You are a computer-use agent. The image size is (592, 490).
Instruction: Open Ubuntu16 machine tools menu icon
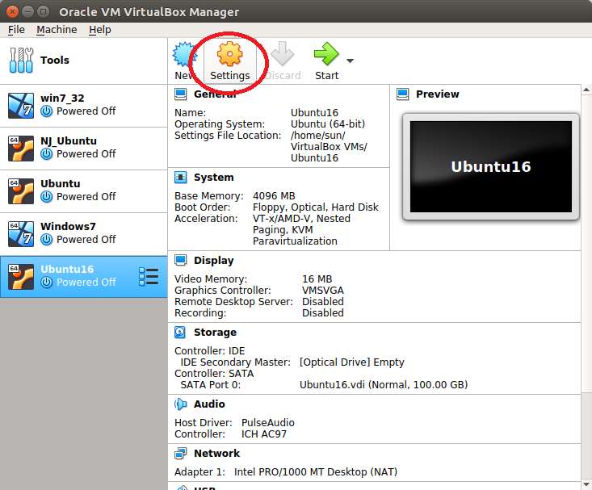[149, 277]
